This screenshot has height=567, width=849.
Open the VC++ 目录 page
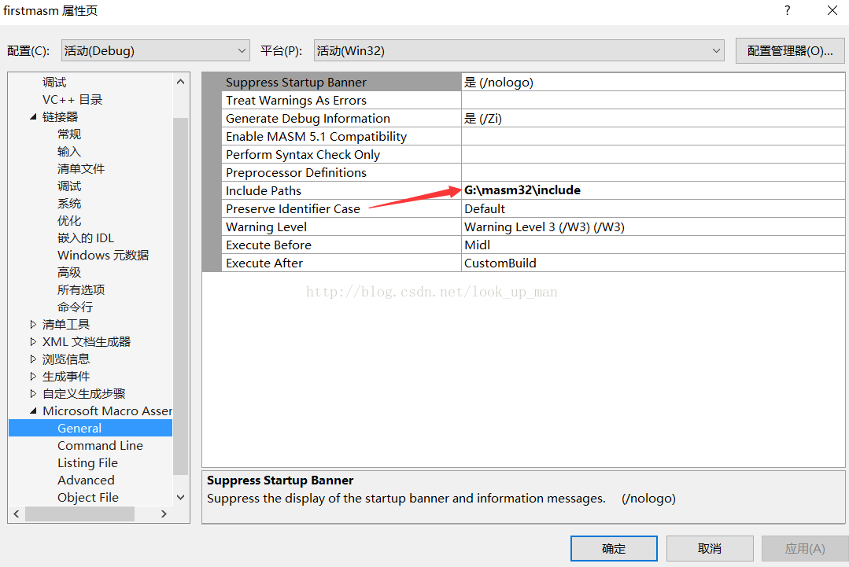pos(72,100)
